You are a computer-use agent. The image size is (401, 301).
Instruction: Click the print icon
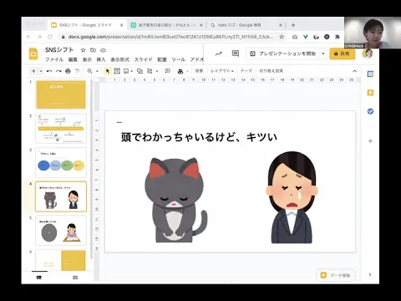(x=68, y=71)
